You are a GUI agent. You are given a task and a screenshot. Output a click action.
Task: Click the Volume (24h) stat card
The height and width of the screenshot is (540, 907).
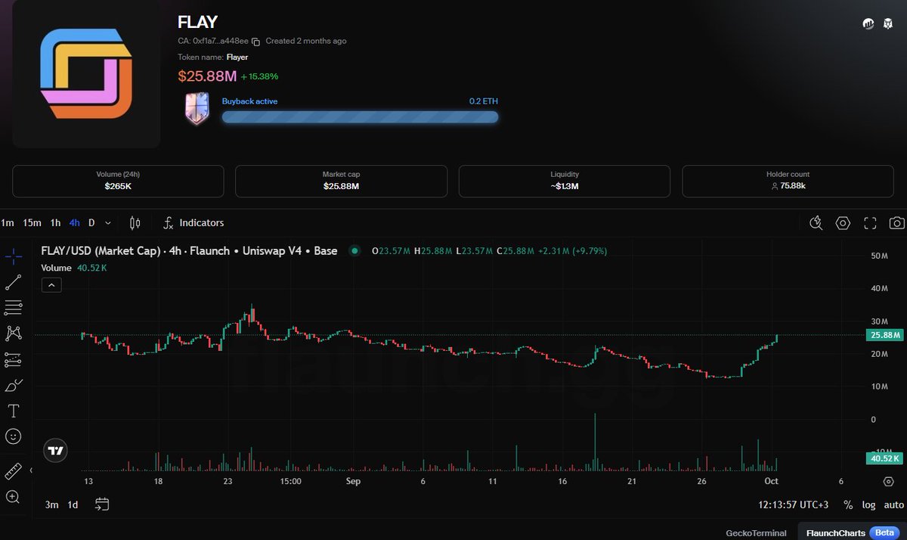click(119, 181)
